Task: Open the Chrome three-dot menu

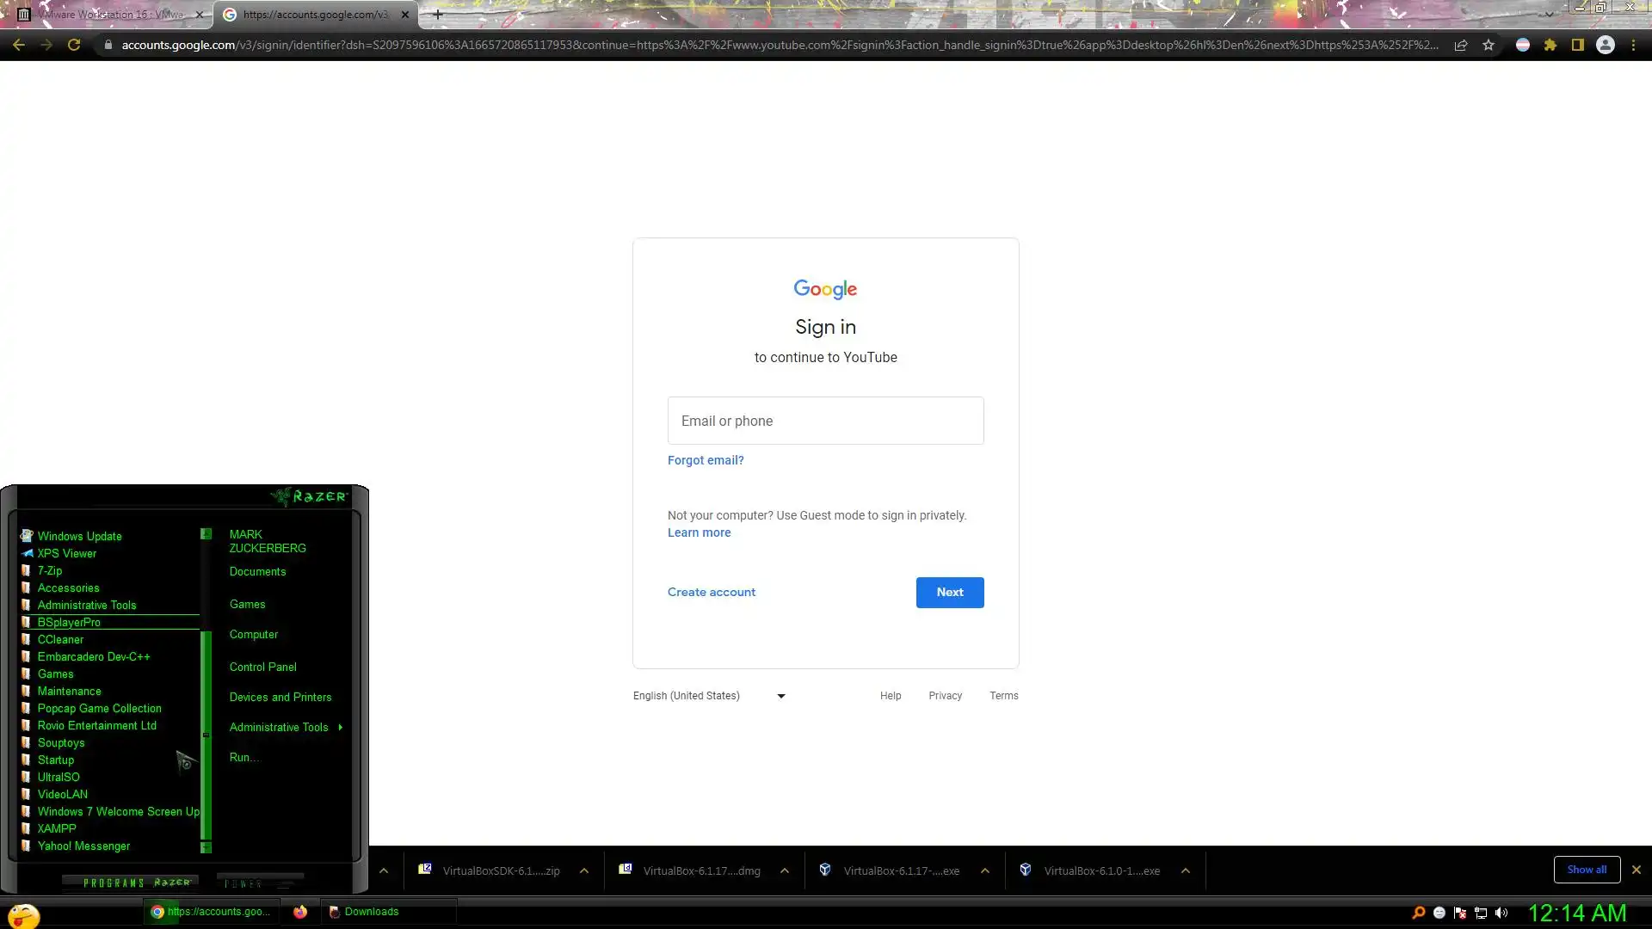Action: click(x=1633, y=45)
